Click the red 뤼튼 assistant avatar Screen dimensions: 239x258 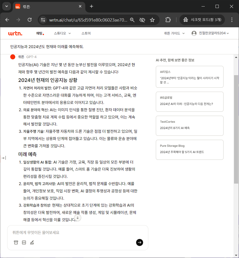tap(13, 57)
